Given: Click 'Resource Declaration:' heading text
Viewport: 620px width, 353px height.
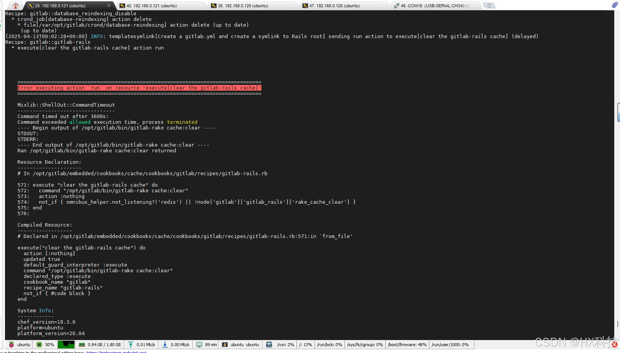Looking at the screenshot, I should tap(49, 162).
